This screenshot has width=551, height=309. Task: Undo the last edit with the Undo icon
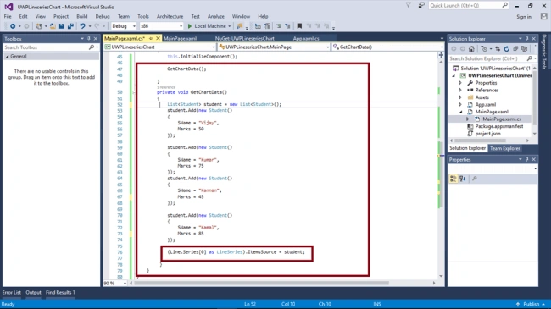click(82, 26)
